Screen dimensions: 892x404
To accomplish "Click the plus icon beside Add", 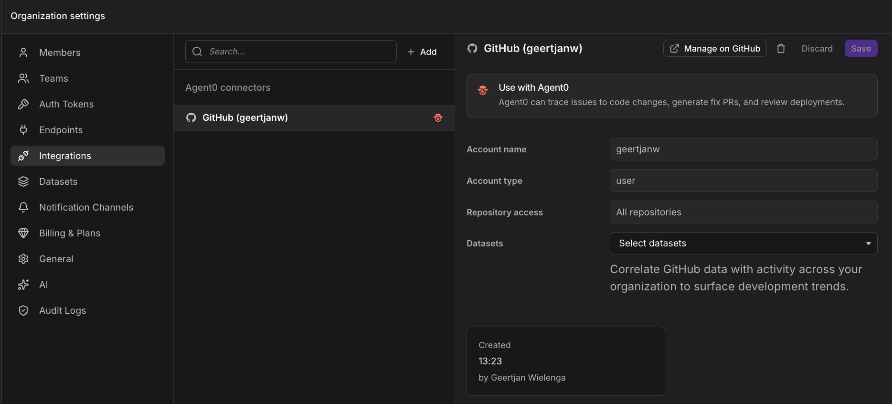I will tap(411, 52).
